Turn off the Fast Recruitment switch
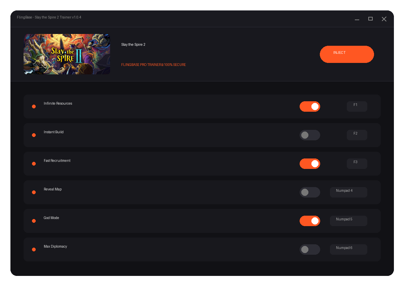 [x=310, y=164]
